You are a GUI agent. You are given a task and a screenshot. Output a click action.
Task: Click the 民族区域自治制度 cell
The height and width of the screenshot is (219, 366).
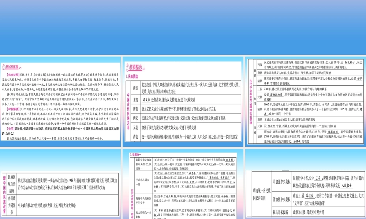pyautogui.click(x=12, y=184)
